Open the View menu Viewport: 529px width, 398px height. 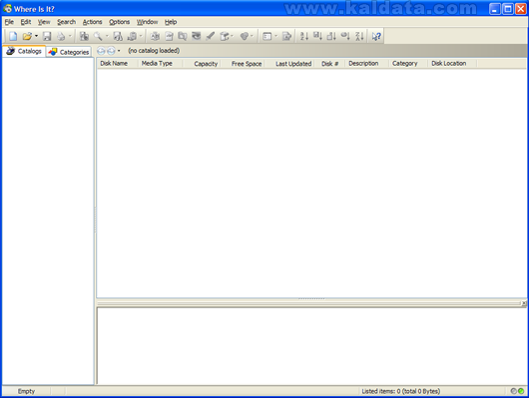coord(44,22)
